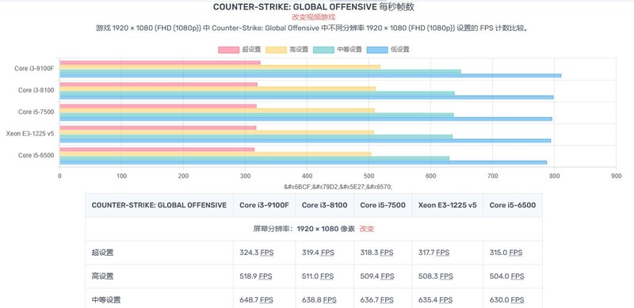Click the 317.7 FPS cell
Screen dimensions: 634x308
coord(448,253)
